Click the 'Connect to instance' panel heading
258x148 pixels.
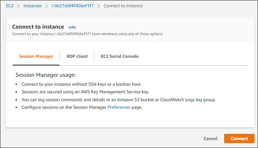38,27
